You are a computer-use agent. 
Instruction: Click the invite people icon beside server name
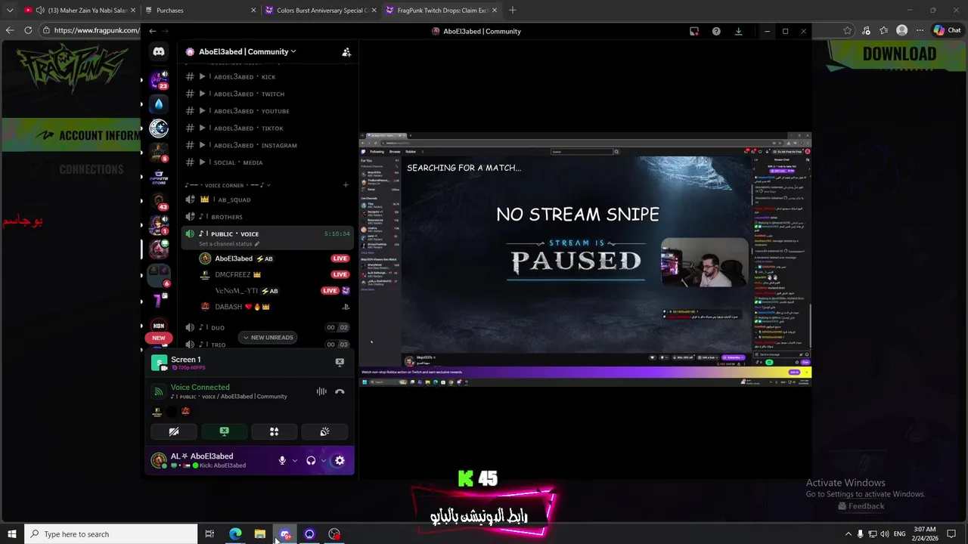pyautogui.click(x=346, y=52)
